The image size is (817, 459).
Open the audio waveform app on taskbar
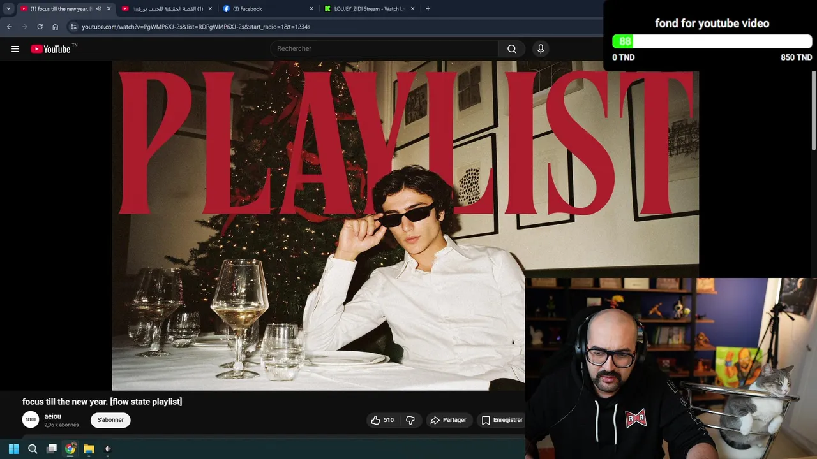pos(108,449)
